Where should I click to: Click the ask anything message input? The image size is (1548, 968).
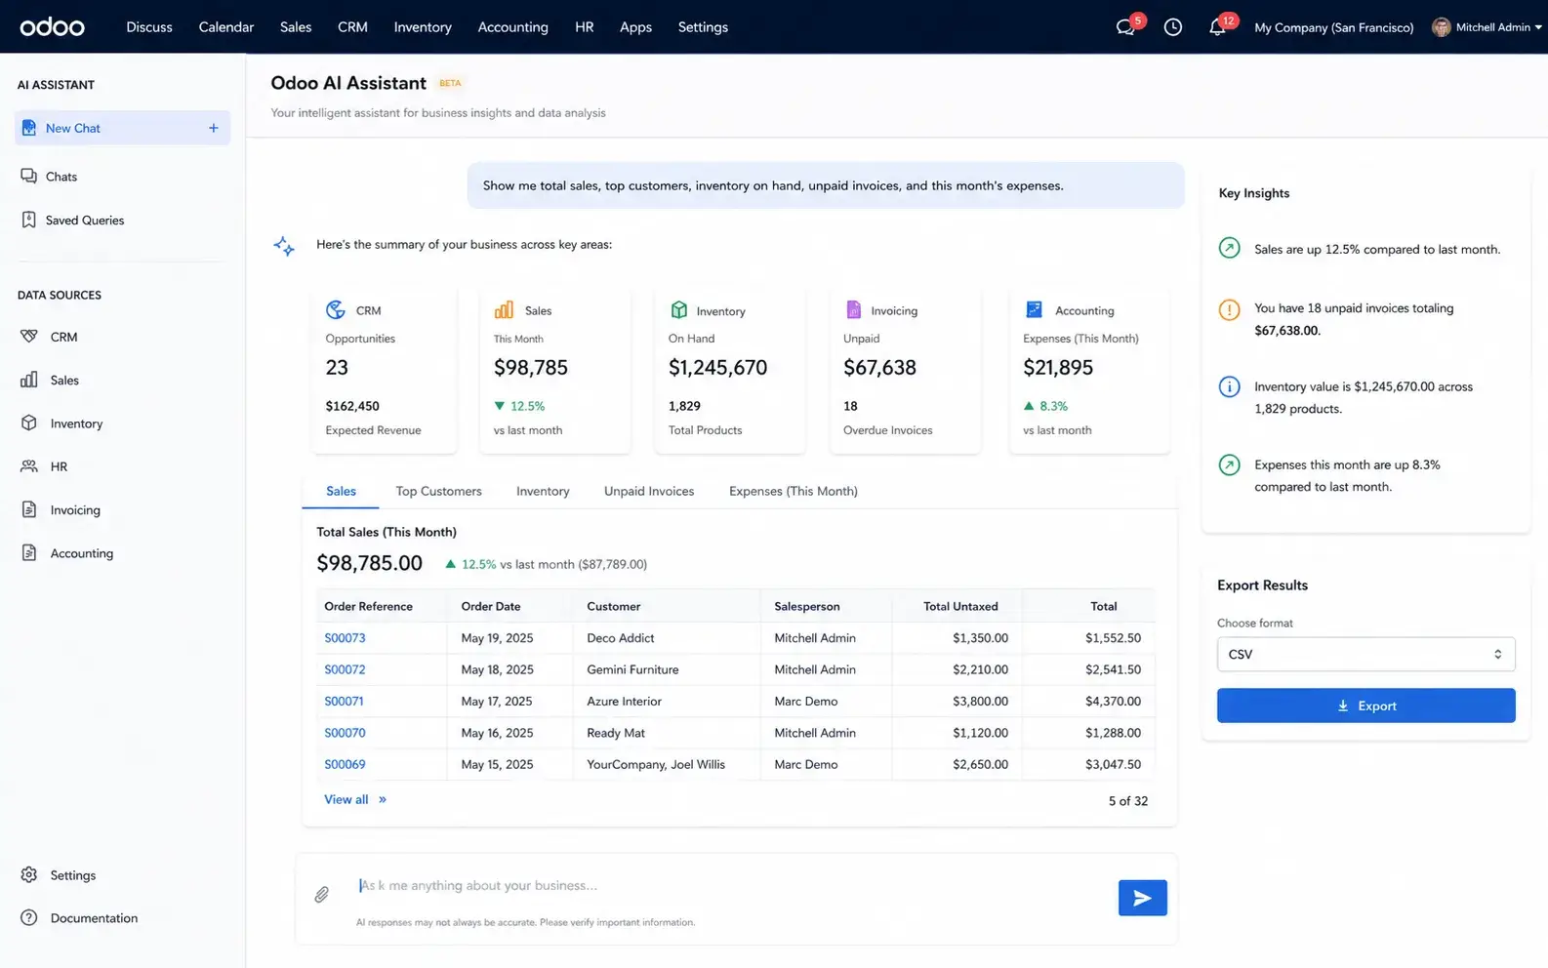pos(732,886)
